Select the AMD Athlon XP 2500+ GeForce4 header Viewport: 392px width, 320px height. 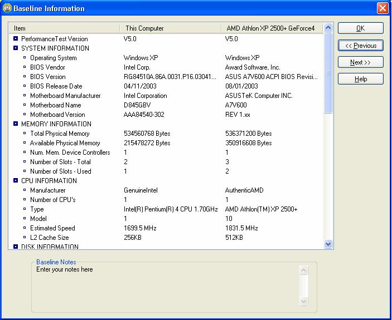(272, 28)
